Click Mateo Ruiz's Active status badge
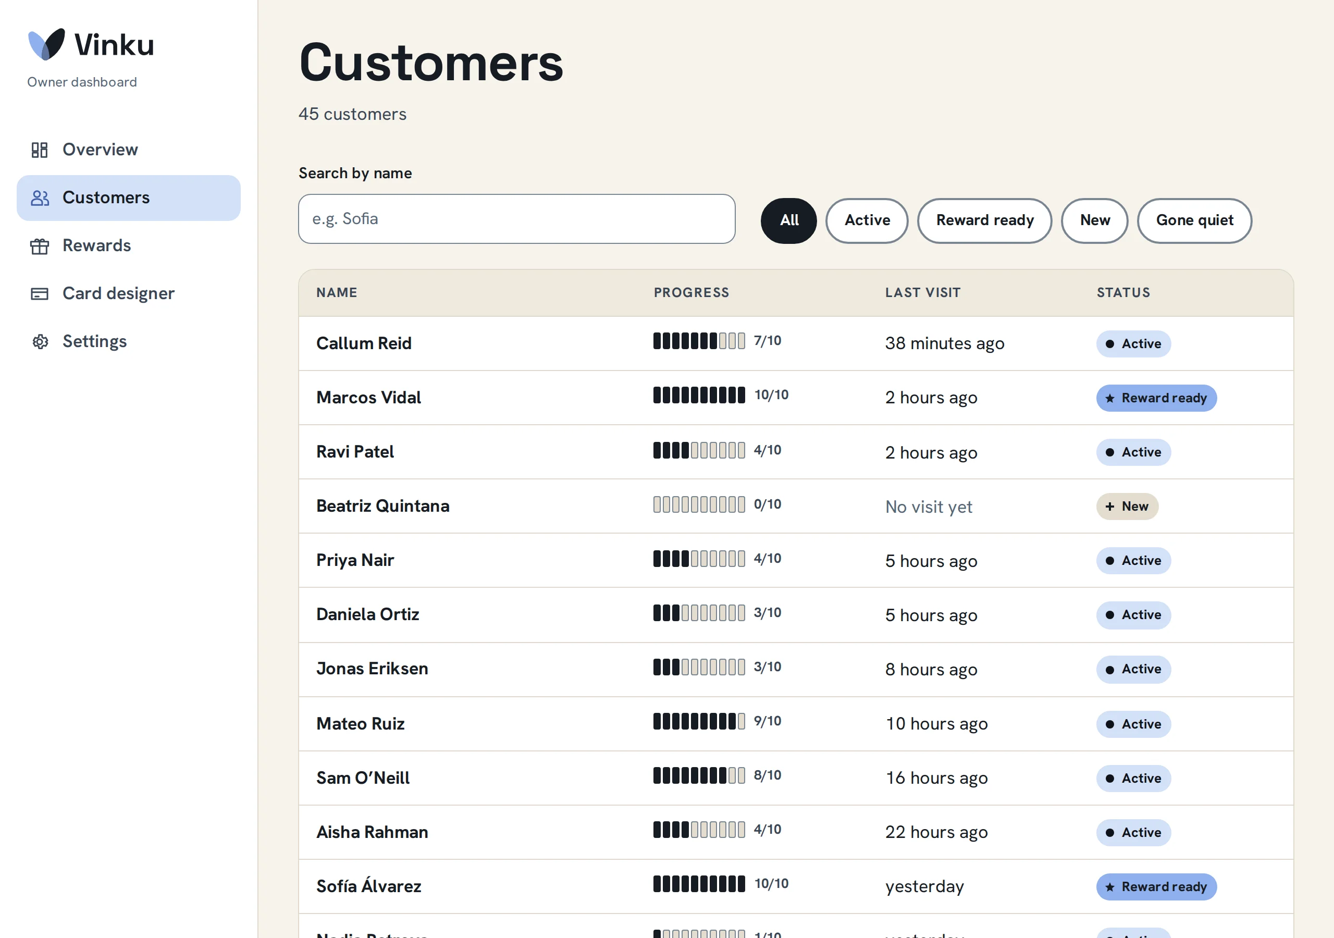 pyautogui.click(x=1133, y=725)
